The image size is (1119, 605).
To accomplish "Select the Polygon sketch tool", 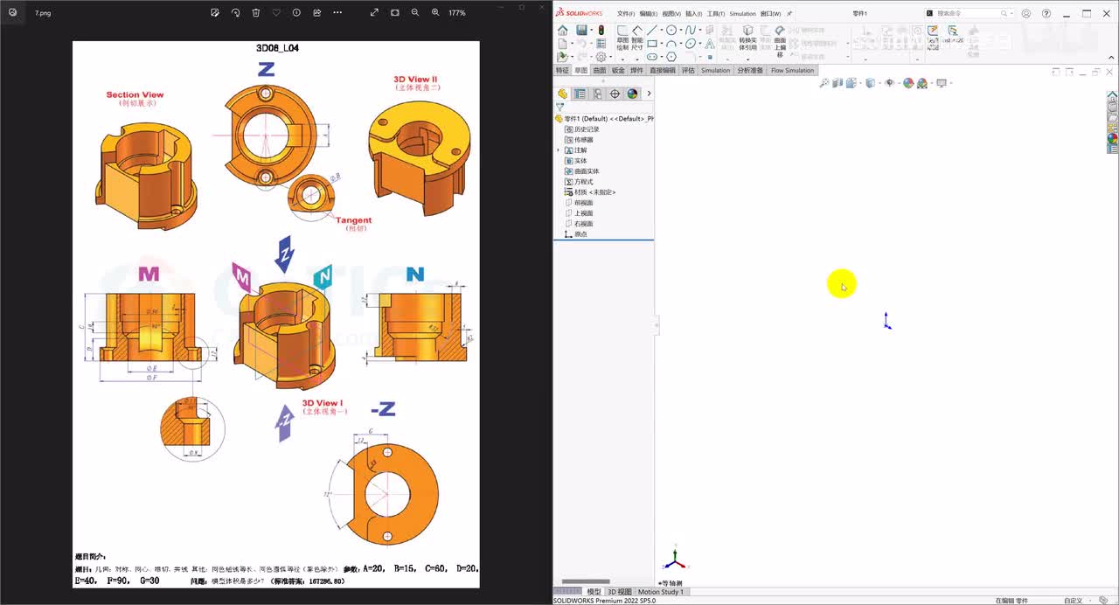I will (x=671, y=56).
